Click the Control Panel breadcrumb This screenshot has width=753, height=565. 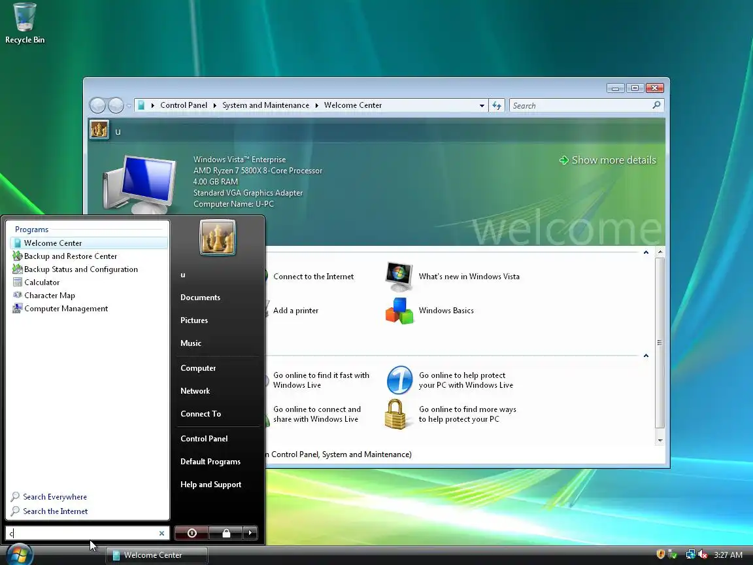point(184,105)
